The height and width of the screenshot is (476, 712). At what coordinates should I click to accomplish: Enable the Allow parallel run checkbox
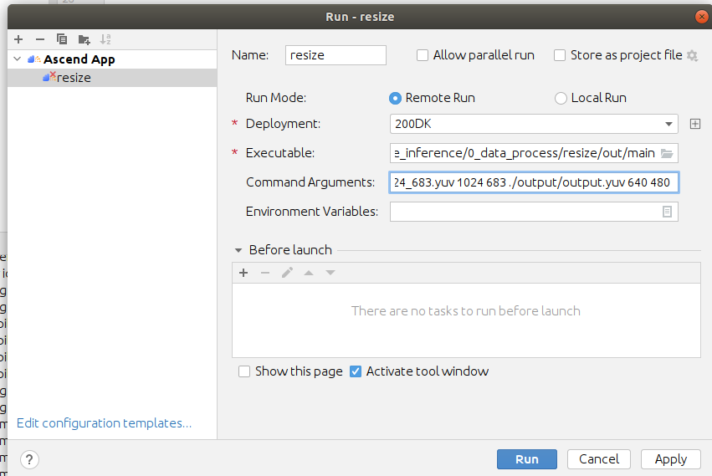pos(423,55)
